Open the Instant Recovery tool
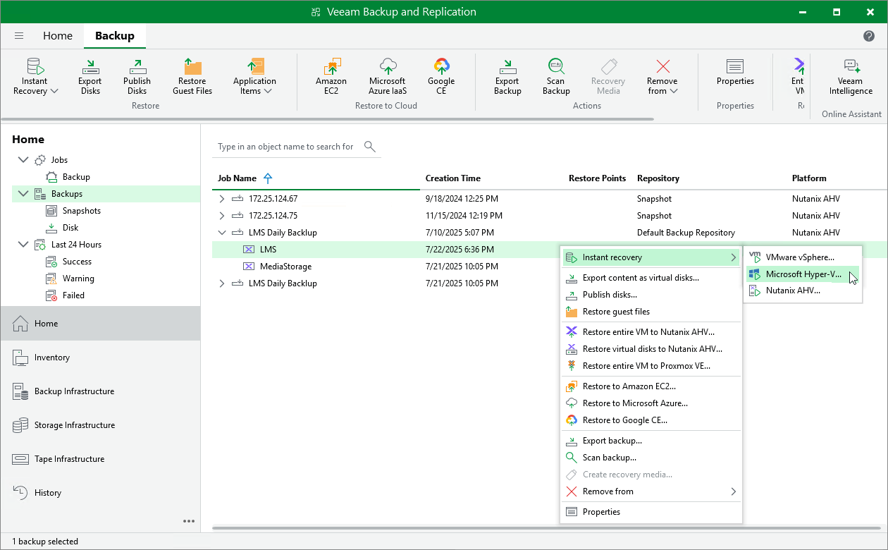This screenshot has width=888, height=550. pos(35,74)
